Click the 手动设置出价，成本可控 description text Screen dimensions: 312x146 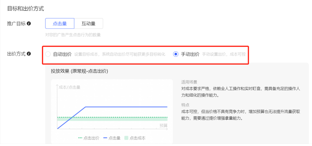pos(224,54)
